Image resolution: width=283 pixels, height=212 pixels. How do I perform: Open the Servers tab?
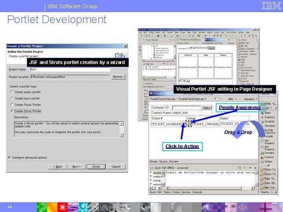(x=186, y=192)
